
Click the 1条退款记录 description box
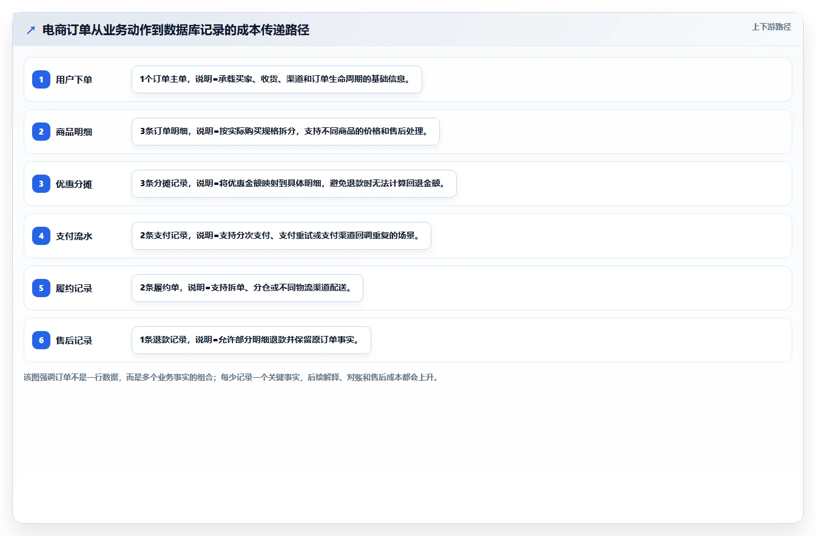[x=251, y=340]
